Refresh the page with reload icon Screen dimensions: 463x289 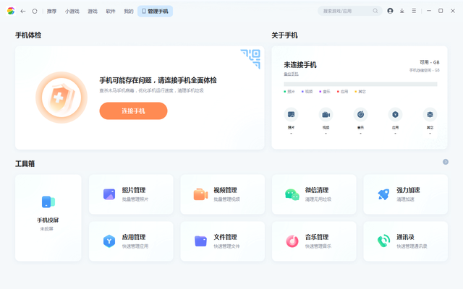tap(35, 12)
